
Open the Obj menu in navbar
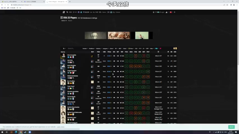[113, 12]
